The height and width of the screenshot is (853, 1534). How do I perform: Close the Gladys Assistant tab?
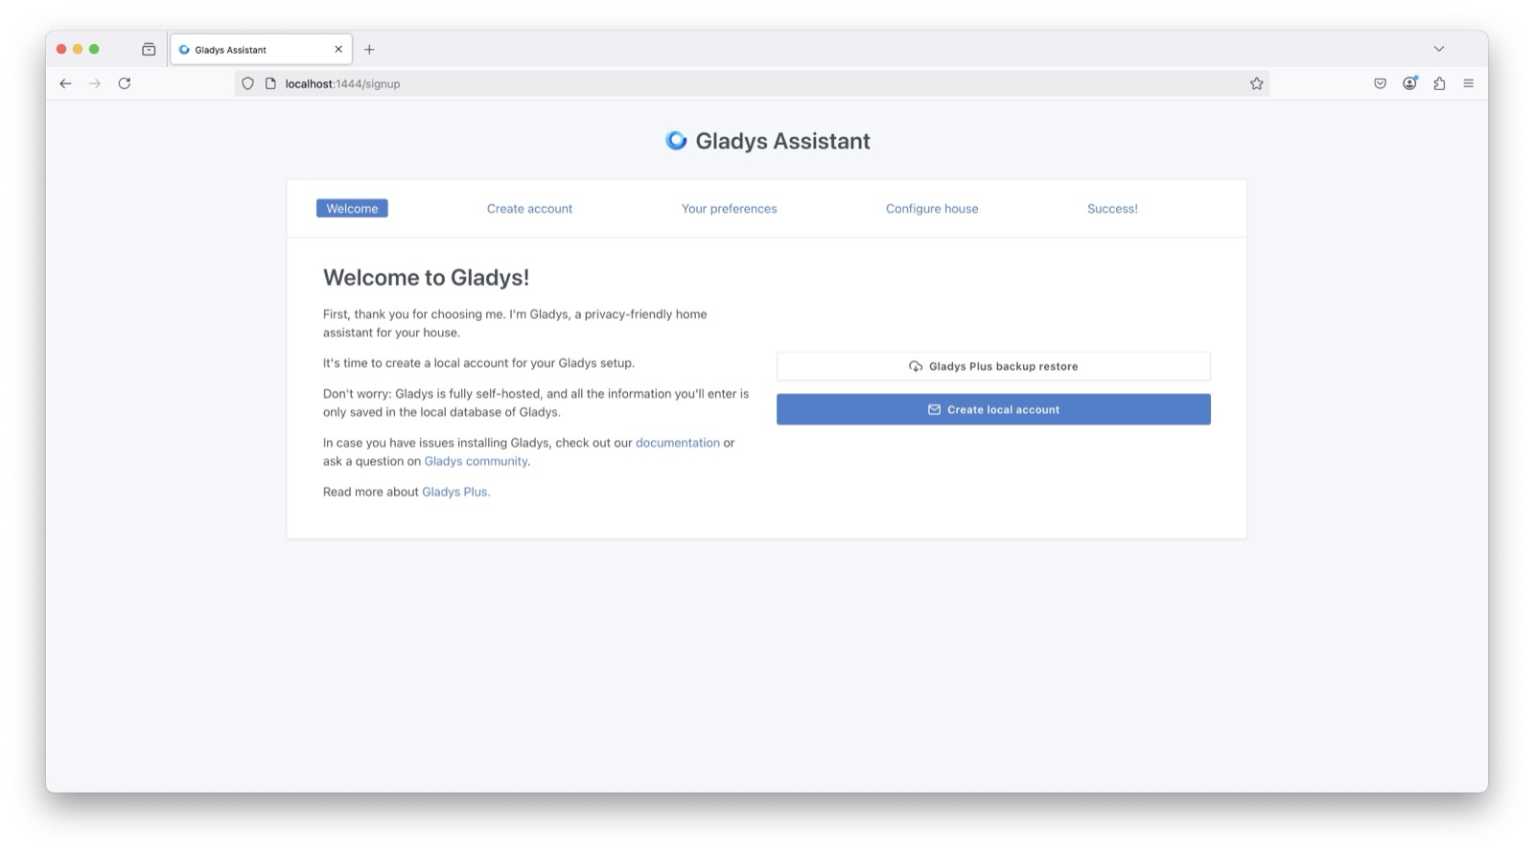[338, 49]
